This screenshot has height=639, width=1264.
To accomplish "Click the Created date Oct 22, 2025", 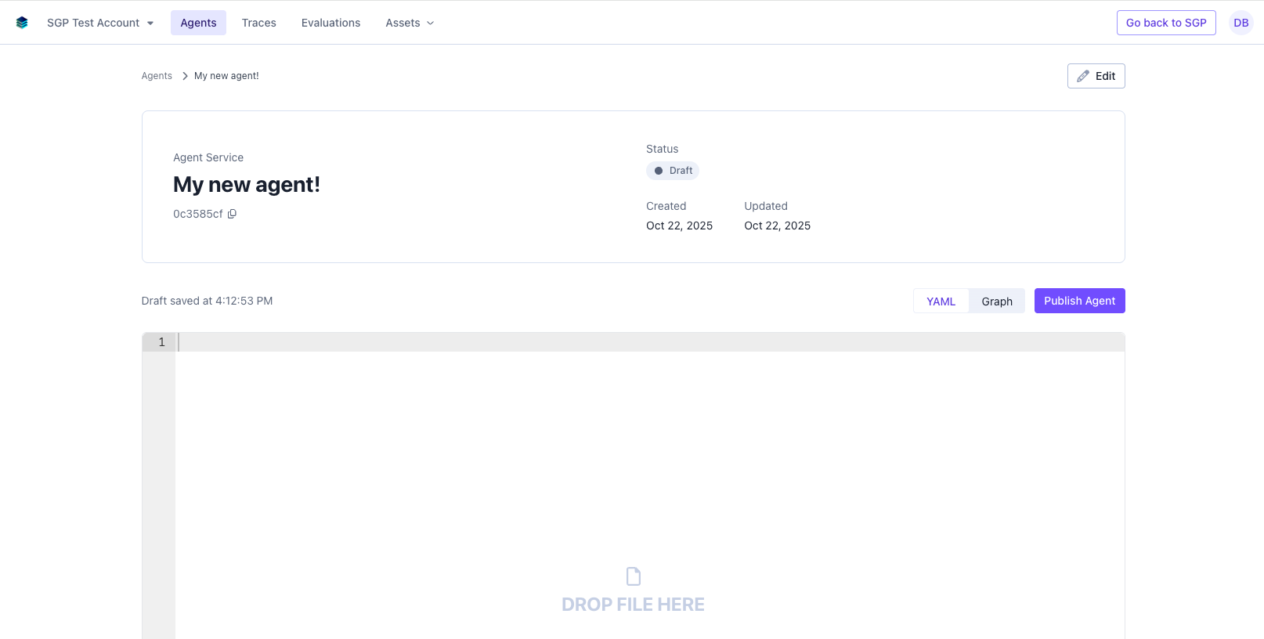I will pos(679,226).
